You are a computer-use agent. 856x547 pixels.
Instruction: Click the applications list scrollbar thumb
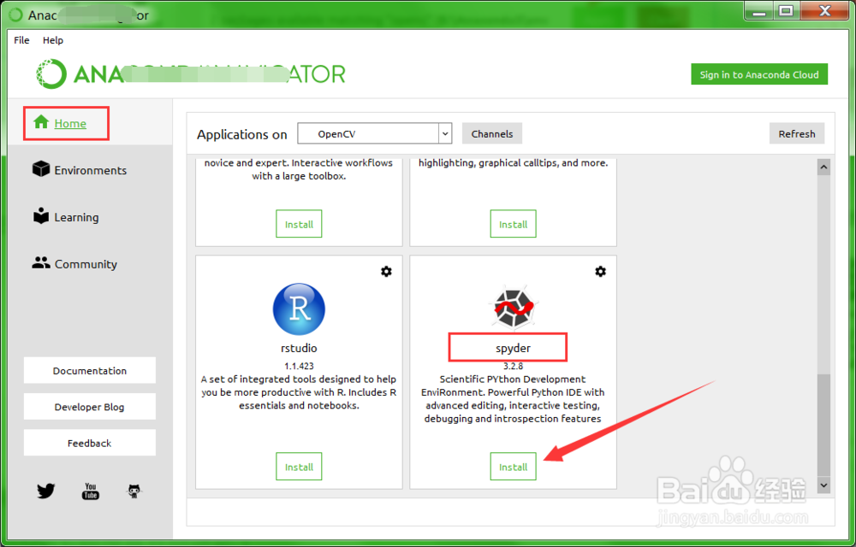click(823, 425)
